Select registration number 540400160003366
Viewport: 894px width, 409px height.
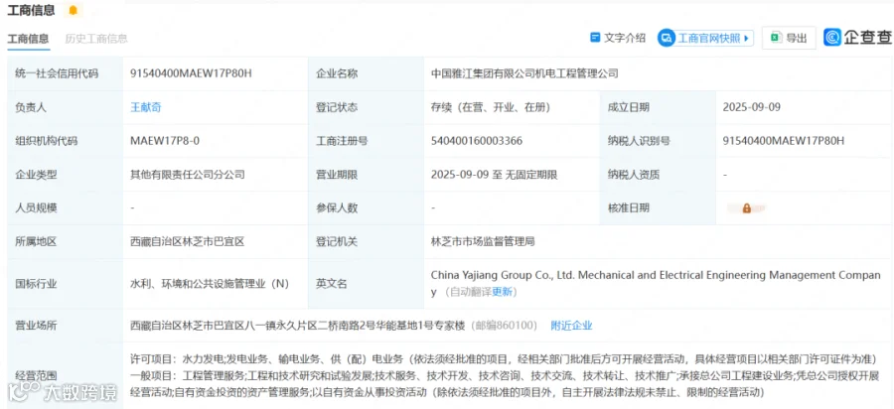(477, 141)
